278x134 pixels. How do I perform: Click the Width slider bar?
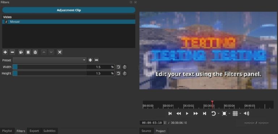[x=50, y=67]
